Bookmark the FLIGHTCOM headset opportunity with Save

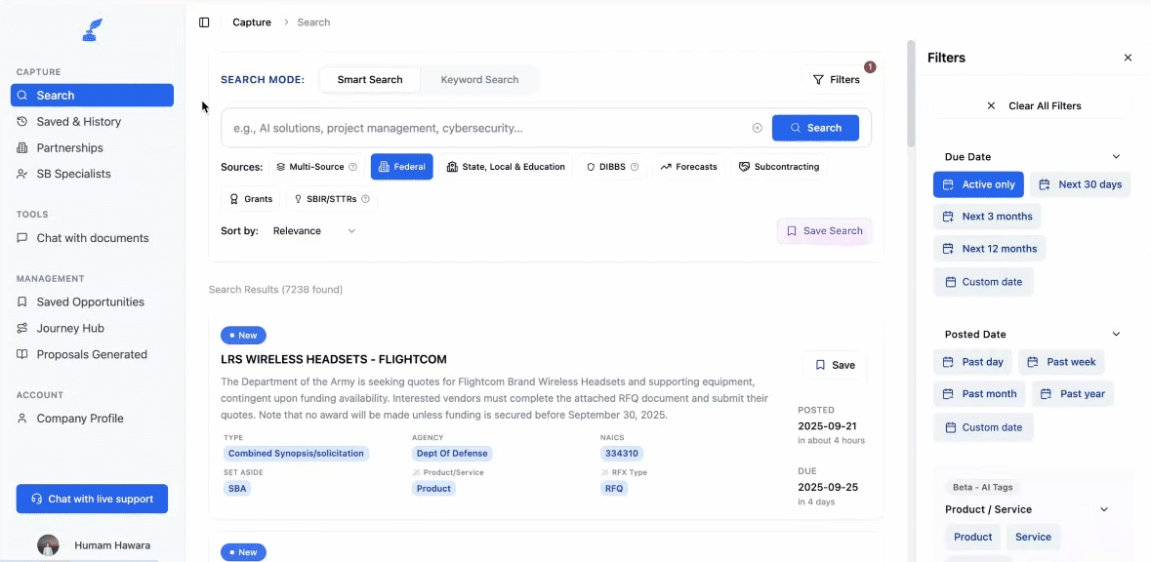point(835,364)
